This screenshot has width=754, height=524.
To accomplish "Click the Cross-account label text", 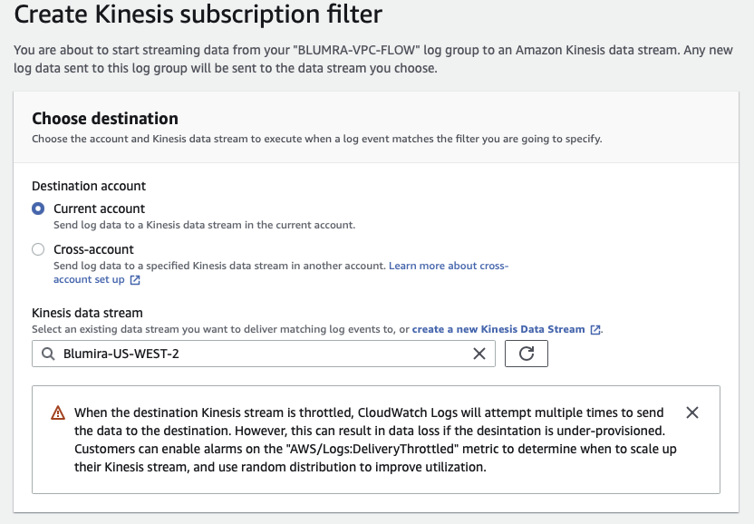I will tap(93, 249).
